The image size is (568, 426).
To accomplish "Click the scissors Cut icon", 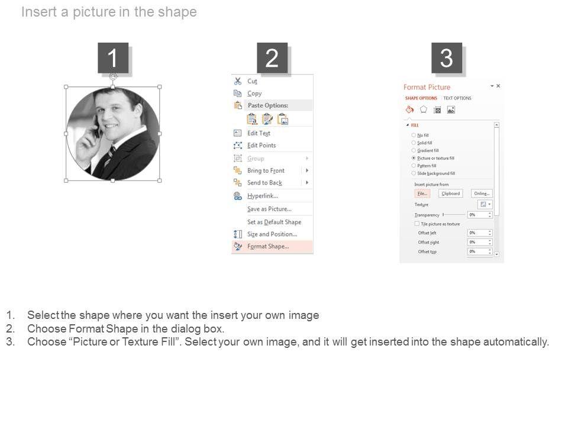I will tap(238, 81).
